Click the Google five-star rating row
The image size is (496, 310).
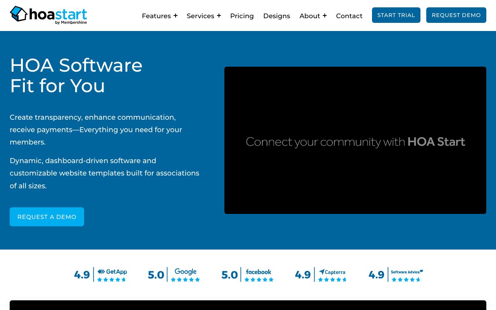pyautogui.click(x=185, y=279)
